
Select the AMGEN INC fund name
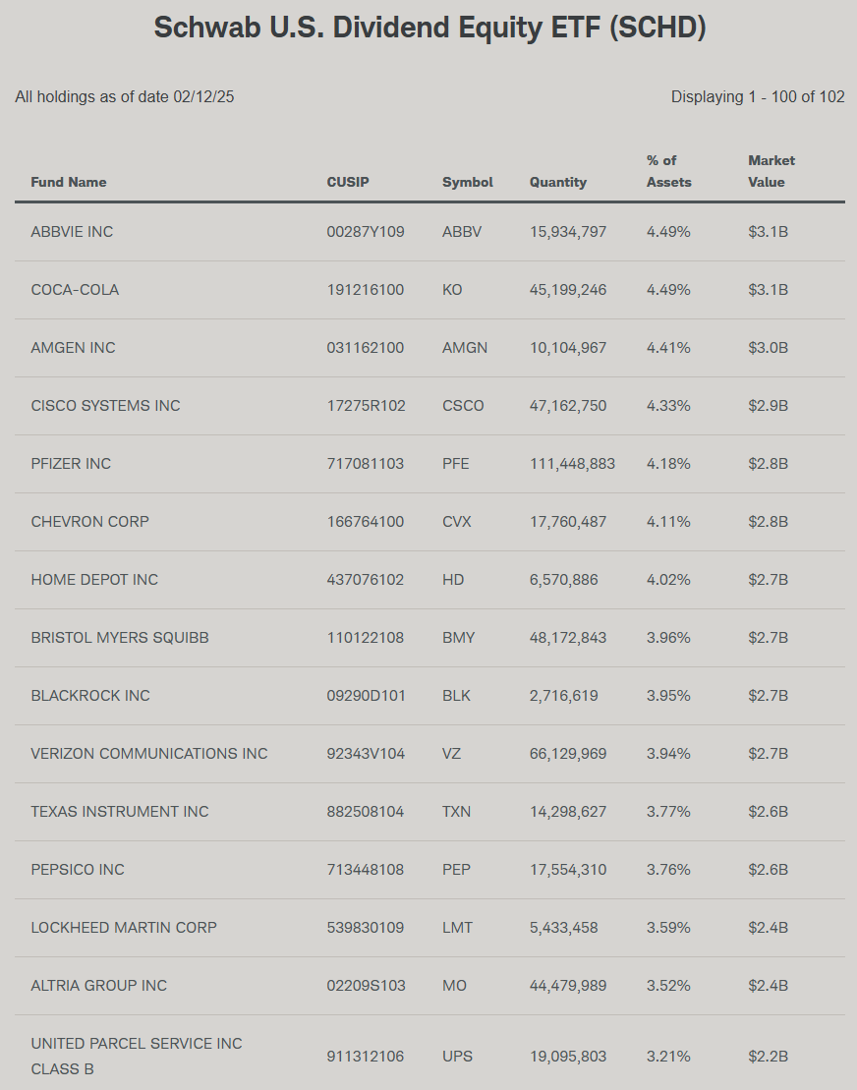(73, 348)
